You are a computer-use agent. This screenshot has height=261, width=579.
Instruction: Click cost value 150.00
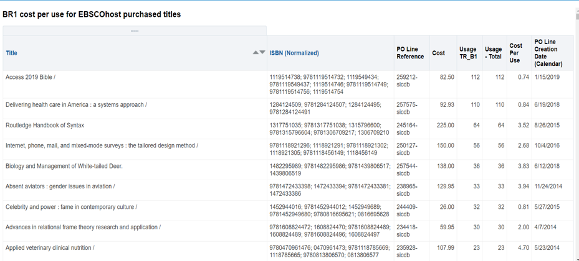point(446,146)
